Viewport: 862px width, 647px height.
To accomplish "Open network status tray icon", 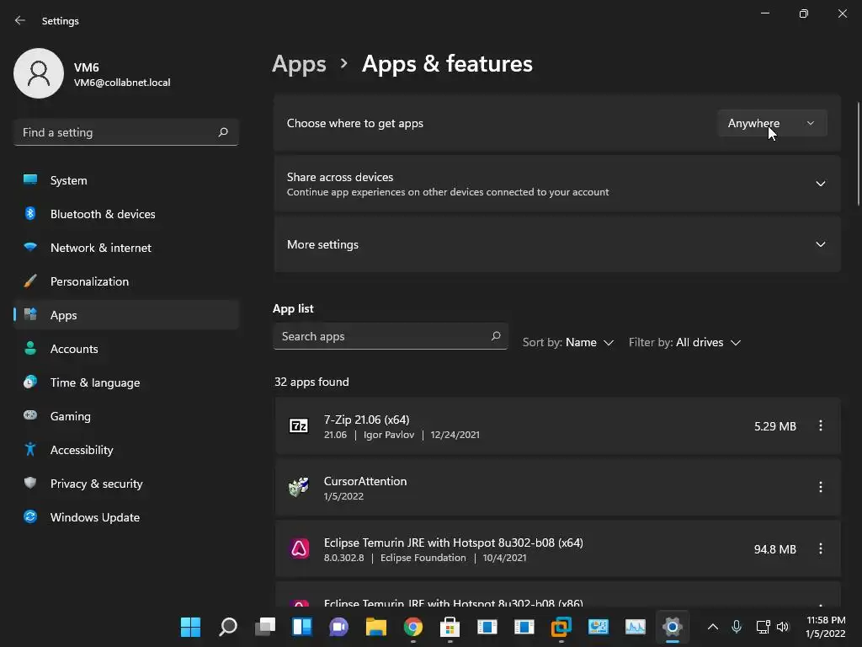I will tap(763, 627).
